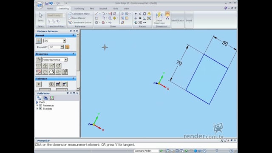The width and height of the screenshot is (272, 153).
Task: Close the PathFinder panel
Action: click(x=77, y=93)
